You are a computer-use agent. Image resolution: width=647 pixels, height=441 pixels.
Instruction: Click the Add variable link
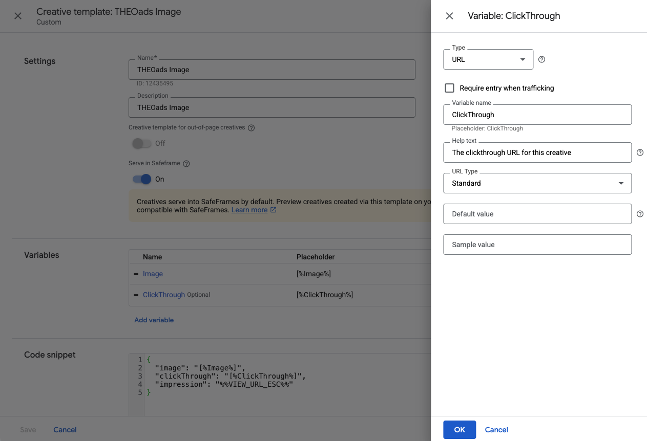[x=154, y=319]
